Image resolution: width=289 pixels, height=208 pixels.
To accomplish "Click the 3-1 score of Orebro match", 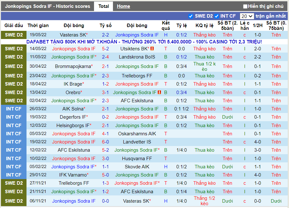I will tap(105, 93).
